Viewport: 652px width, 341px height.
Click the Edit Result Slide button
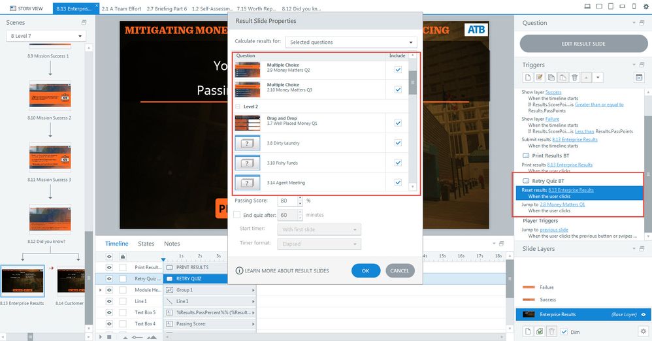[583, 44]
